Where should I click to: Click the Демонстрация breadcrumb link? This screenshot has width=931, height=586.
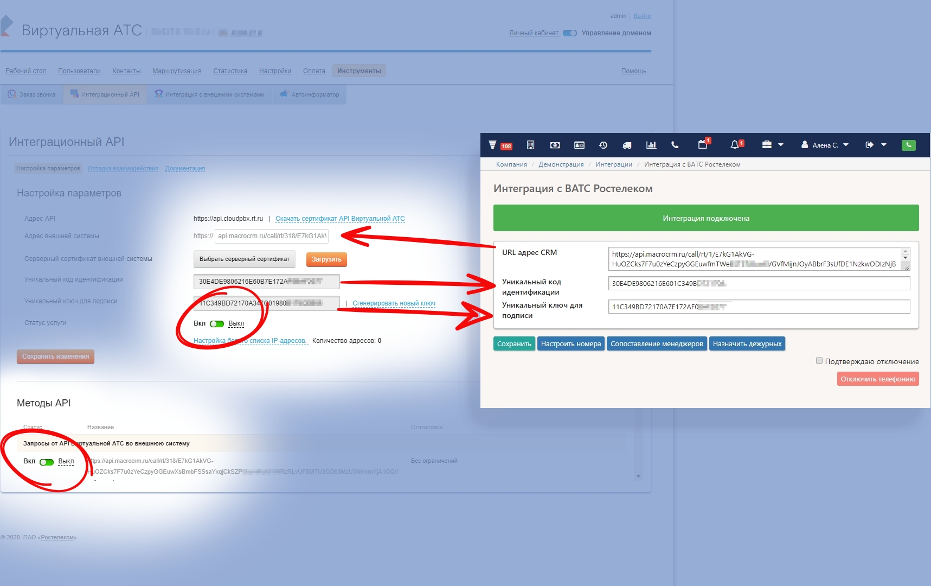(561, 164)
